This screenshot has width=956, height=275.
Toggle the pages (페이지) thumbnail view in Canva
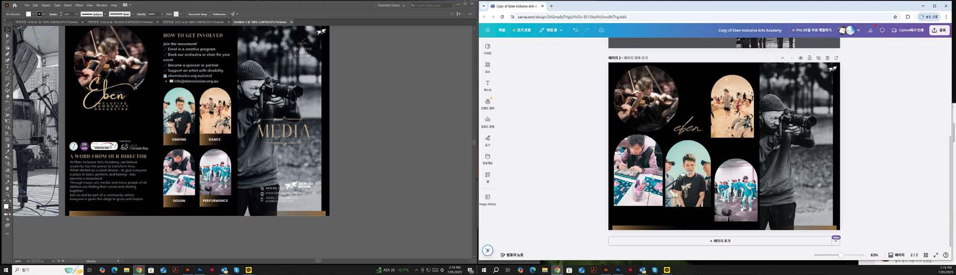click(897, 255)
